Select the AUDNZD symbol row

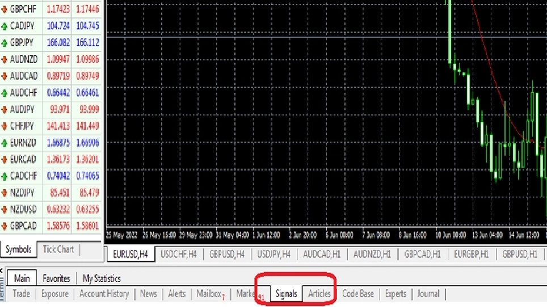point(51,59)
